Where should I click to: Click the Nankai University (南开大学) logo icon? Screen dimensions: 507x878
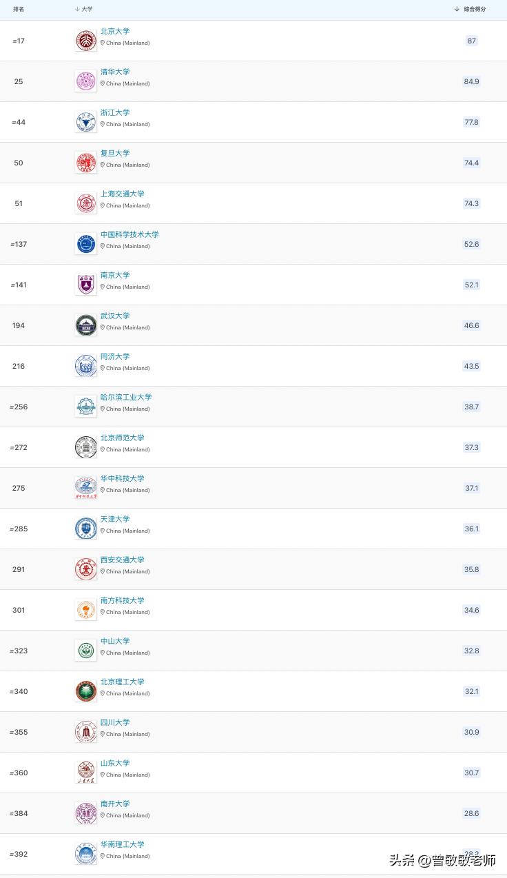[x=86, y=813]
